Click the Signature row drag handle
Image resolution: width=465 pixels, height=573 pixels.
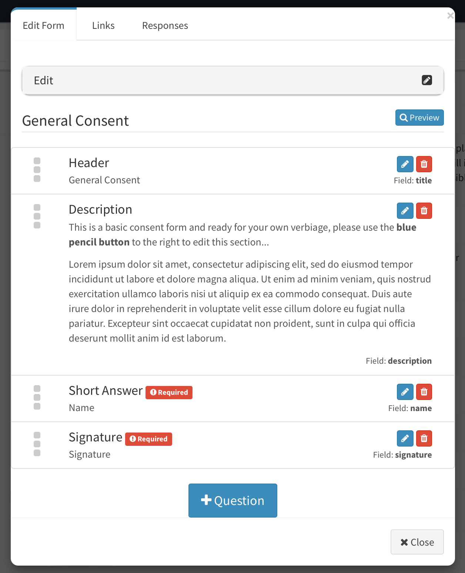point(37,444)
